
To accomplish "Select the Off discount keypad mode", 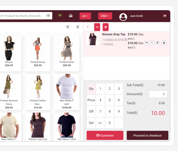I will (91, 111).
